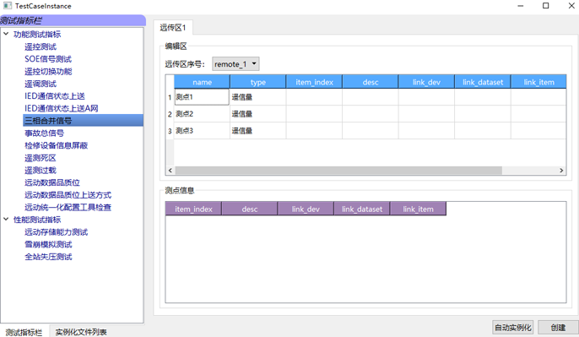The width and height of the screenshot is (579, 337).
Task: Select 遥控测试 in the tree
Action: pyautogui.click(x=41, y=46)
